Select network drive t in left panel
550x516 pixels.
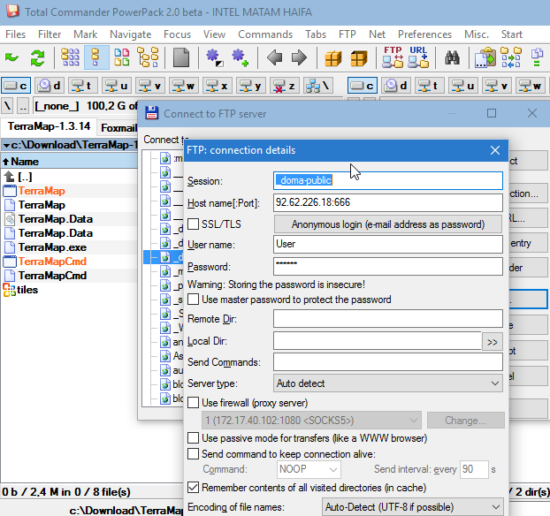82,86
